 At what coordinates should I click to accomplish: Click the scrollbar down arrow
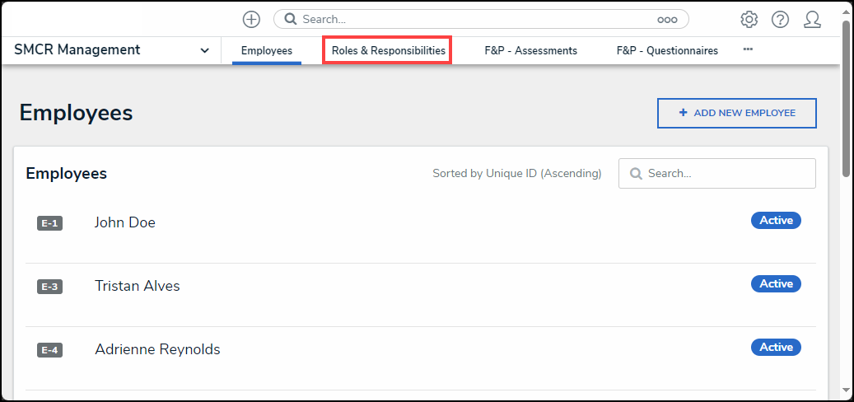pos(846,390)
